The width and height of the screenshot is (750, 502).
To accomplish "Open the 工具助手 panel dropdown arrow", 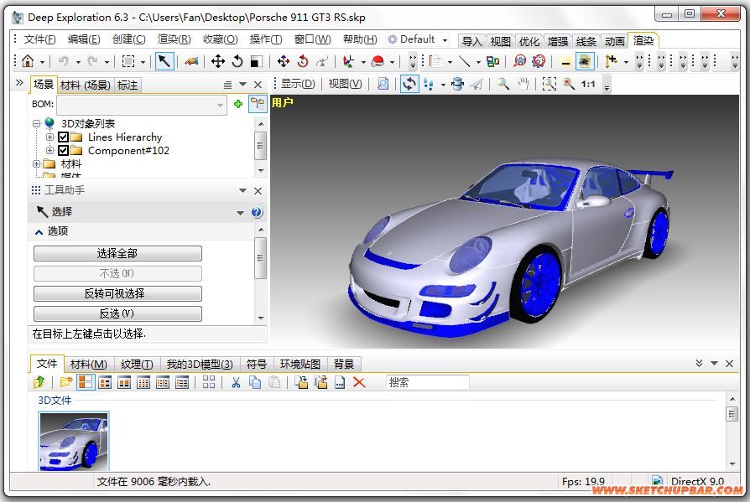I will (242, 190).
